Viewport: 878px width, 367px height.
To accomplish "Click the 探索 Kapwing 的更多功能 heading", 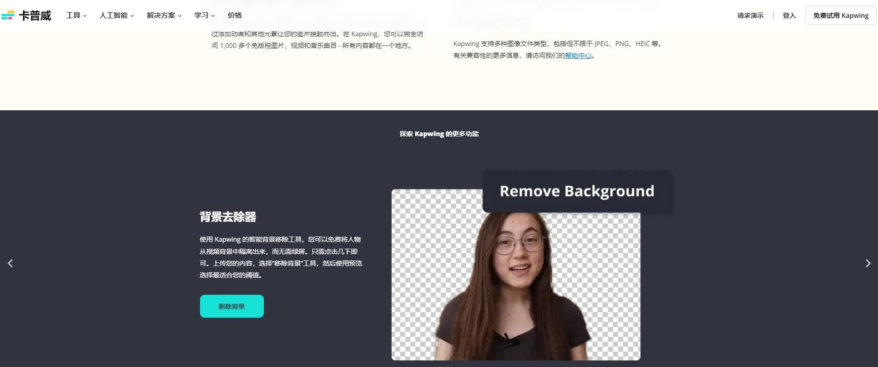I will pyautogui.click(x=439, y=134).
